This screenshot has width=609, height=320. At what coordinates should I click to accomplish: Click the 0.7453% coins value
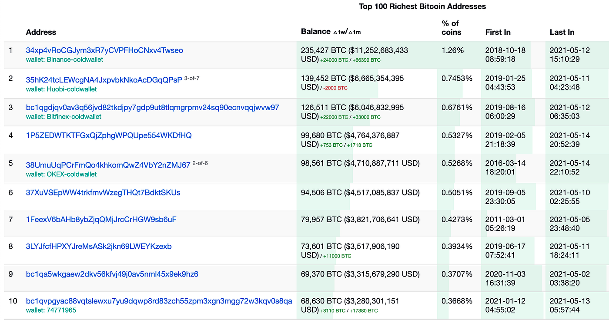[x=457, y=79]
